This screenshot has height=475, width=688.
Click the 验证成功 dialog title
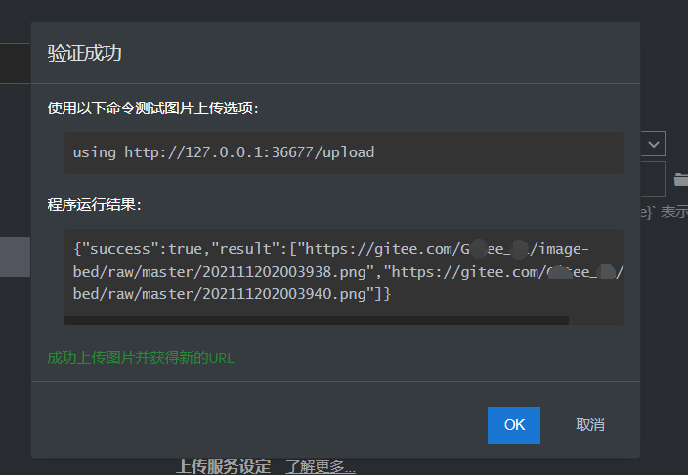(x=85, y=53)
